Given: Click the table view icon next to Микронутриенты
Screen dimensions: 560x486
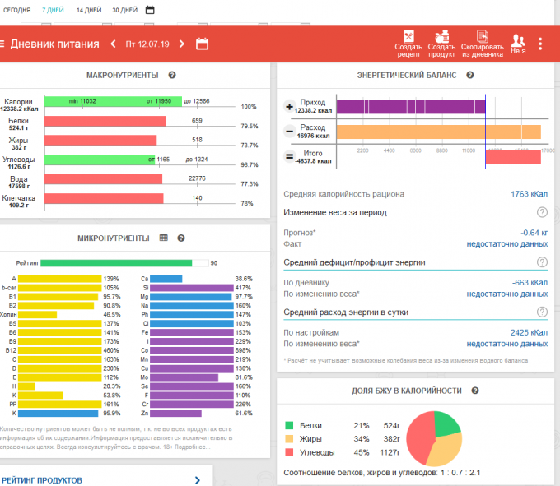Looking at the screenshot, I should [x=163, y=238].
